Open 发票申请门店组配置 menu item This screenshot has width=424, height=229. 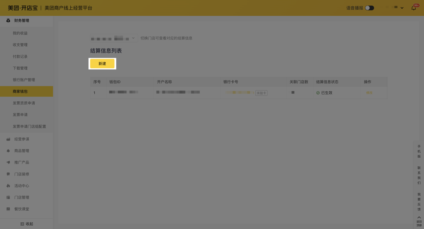29,127
